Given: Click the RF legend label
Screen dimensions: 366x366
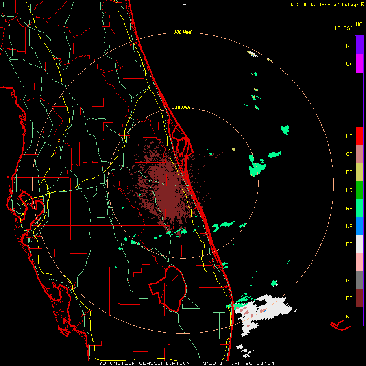Looking at the screenshot, I should coord(349,46).
